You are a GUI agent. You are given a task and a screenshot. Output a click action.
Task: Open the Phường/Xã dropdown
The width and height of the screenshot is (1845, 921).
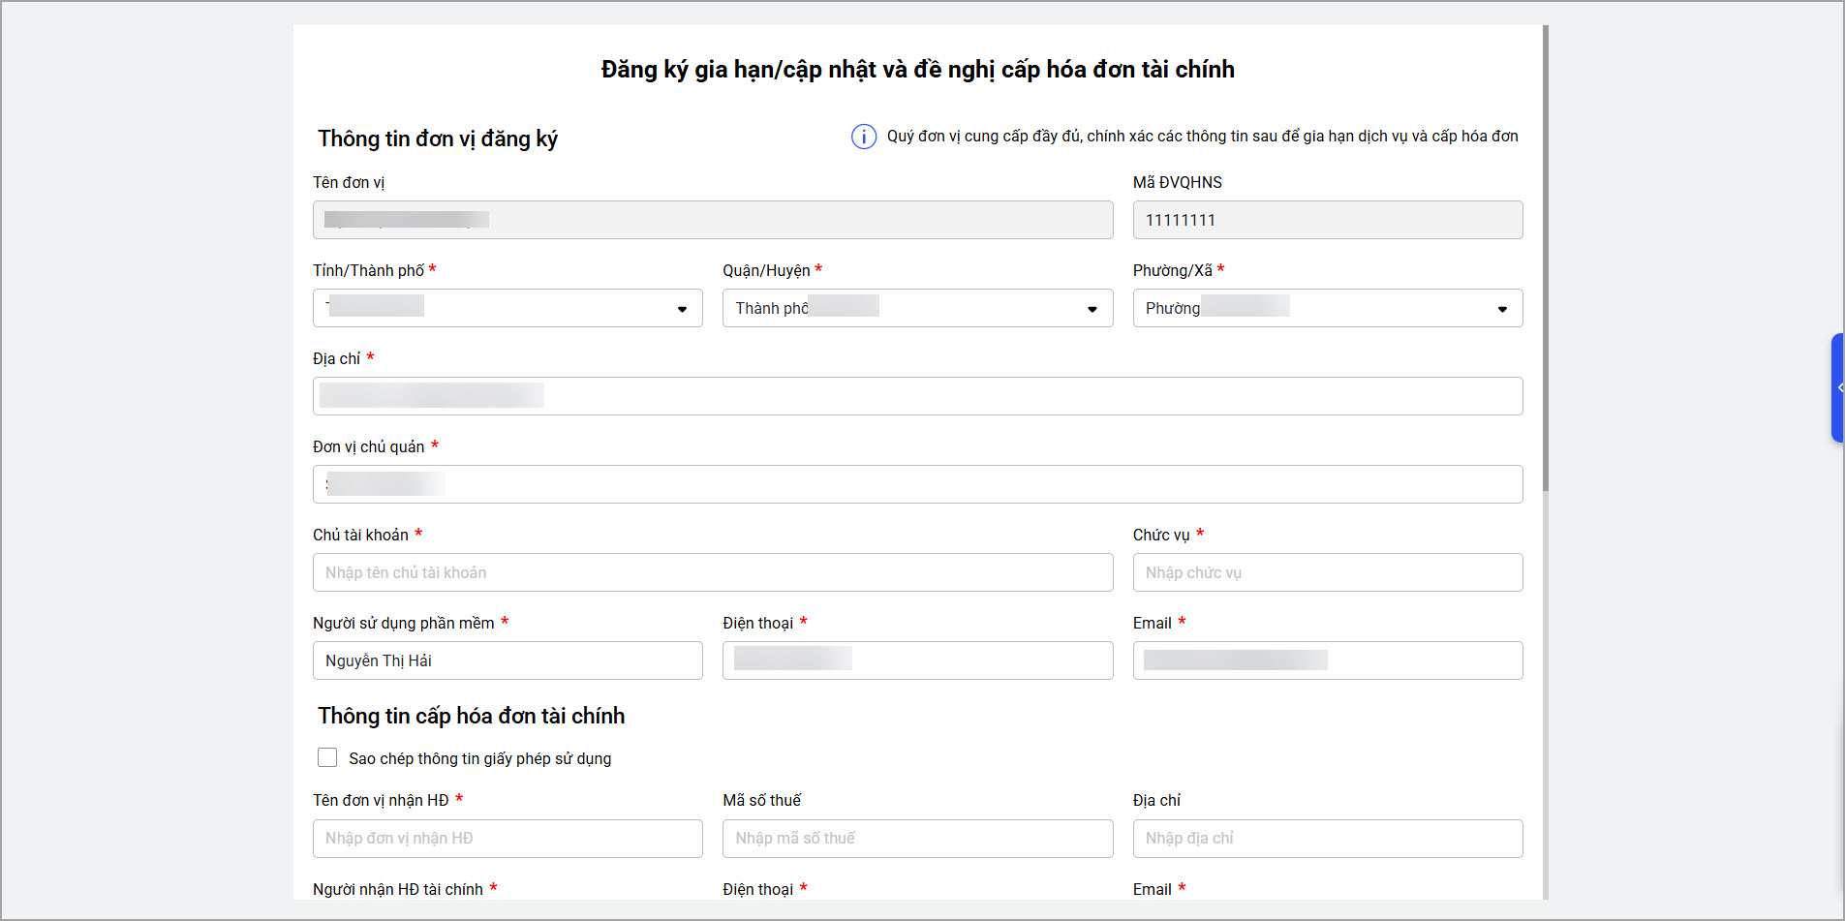coord(1327,308)
